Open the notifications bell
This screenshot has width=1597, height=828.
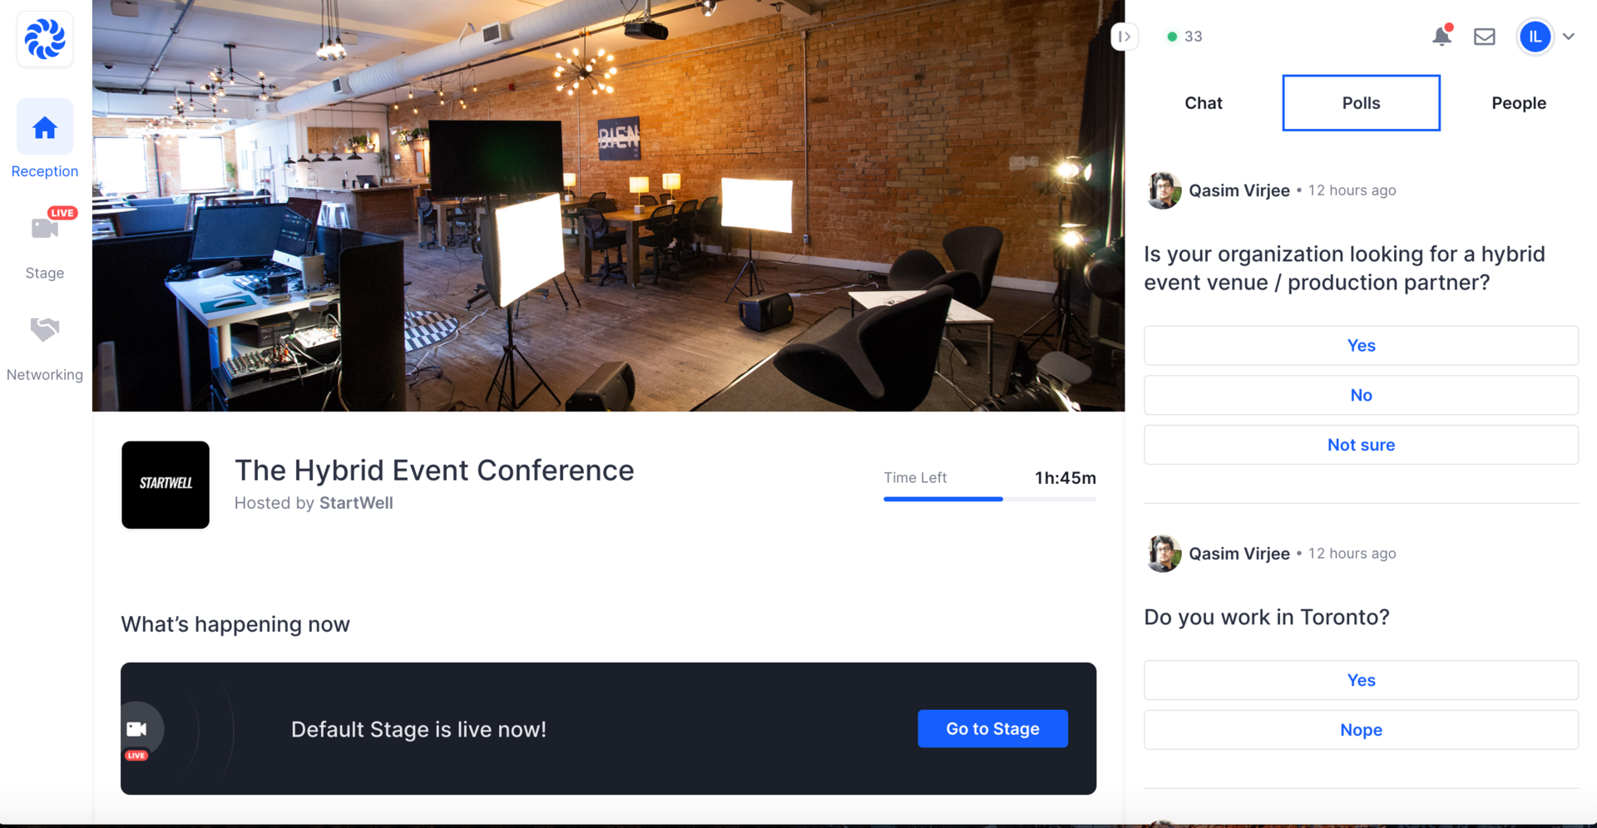[x=1441, y=37]
